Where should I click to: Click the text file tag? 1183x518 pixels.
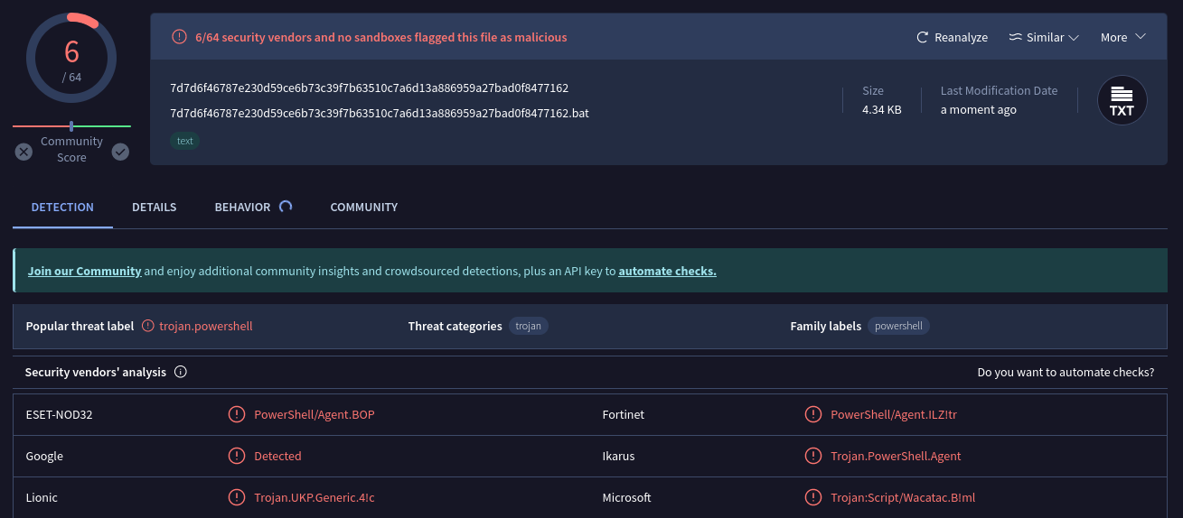pyautogui.click(x=185, y=141)
